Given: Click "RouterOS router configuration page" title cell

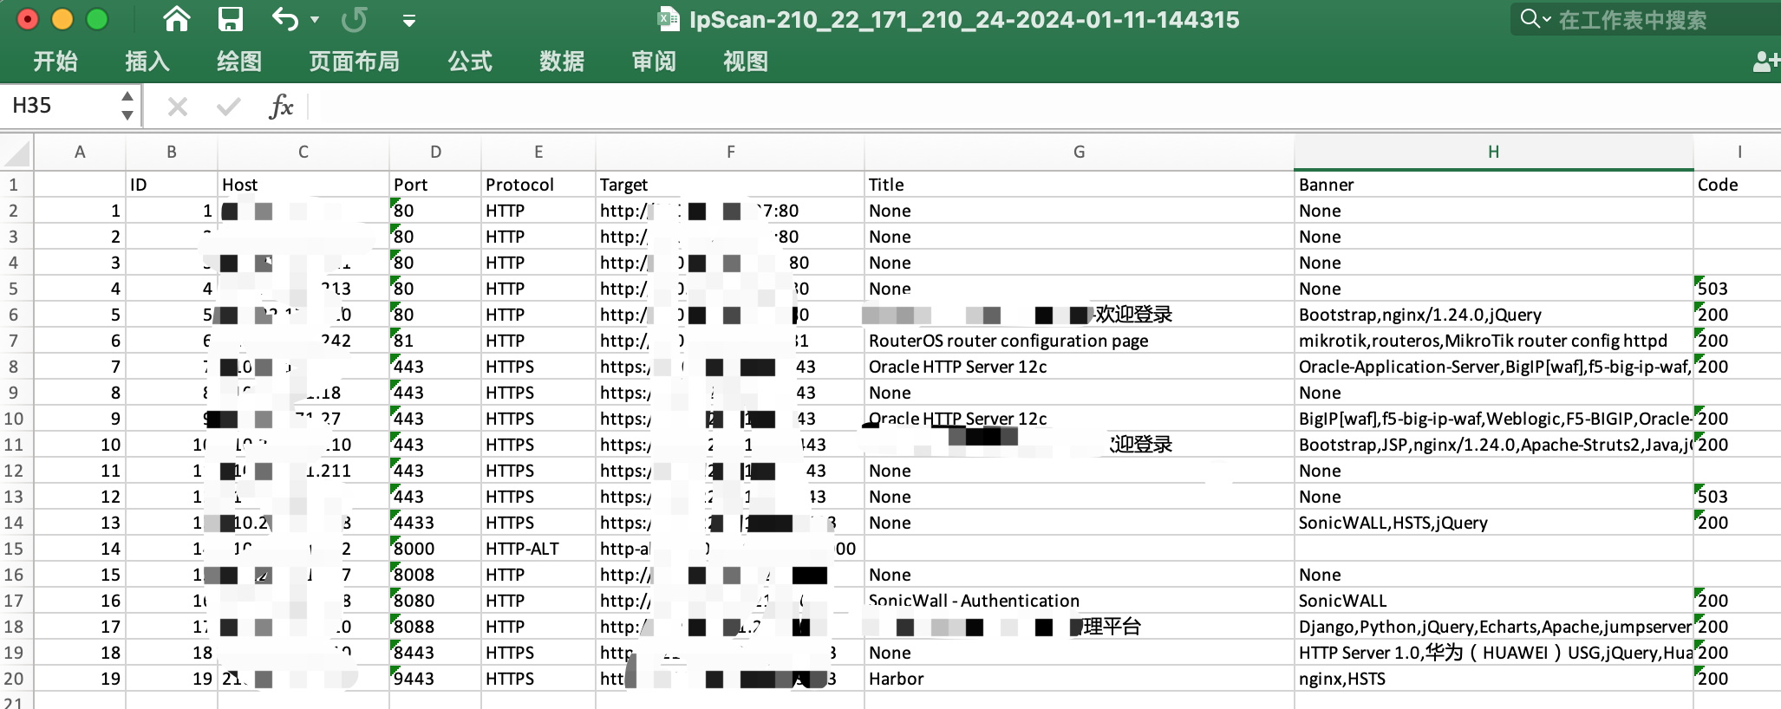Looking at the screenshot, I should click(x=1080, y=341).
